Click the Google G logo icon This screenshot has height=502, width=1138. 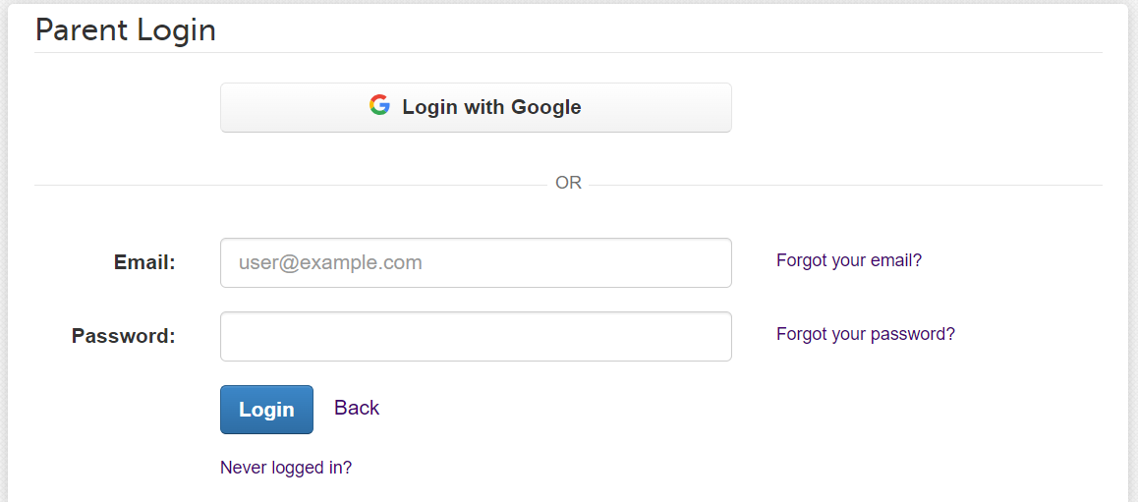379,105
